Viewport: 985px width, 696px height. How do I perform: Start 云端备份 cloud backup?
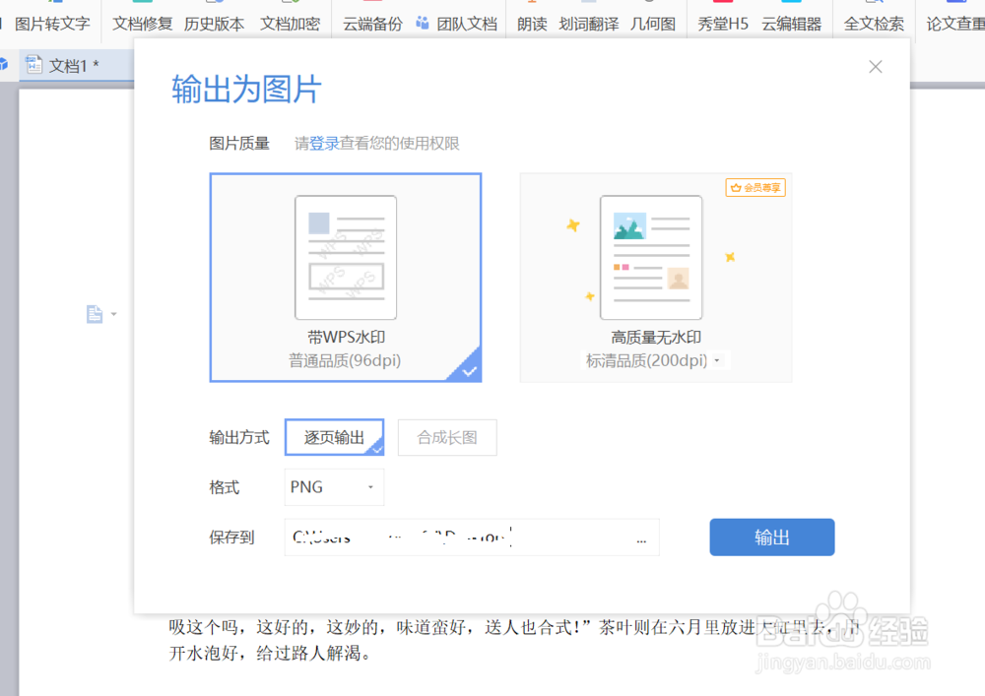(x=371, y=24)
